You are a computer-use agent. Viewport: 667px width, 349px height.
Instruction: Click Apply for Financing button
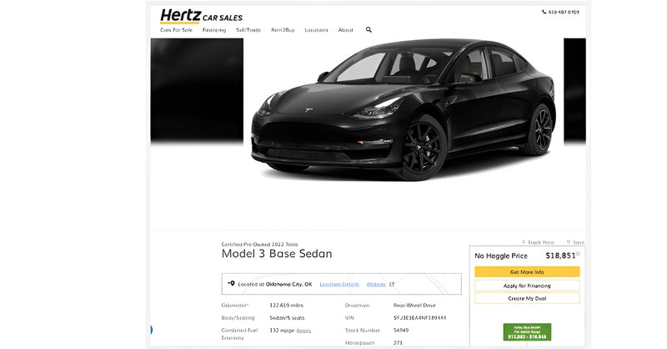pyautogui.click(x=527, y=286)
